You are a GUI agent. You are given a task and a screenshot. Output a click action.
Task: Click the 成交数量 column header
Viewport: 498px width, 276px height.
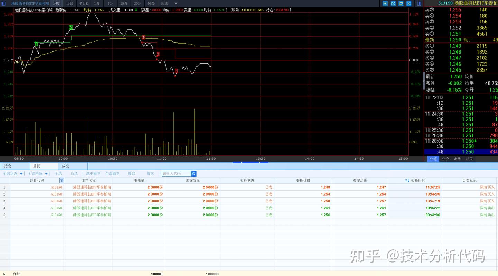[193, 181]
